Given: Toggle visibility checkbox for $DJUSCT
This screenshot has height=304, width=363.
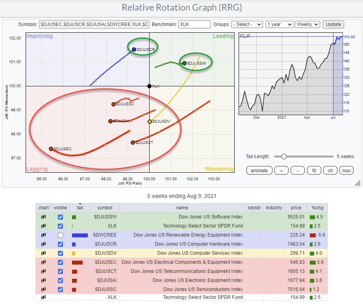Looking at the screenshot, I should tap(60, 271).
